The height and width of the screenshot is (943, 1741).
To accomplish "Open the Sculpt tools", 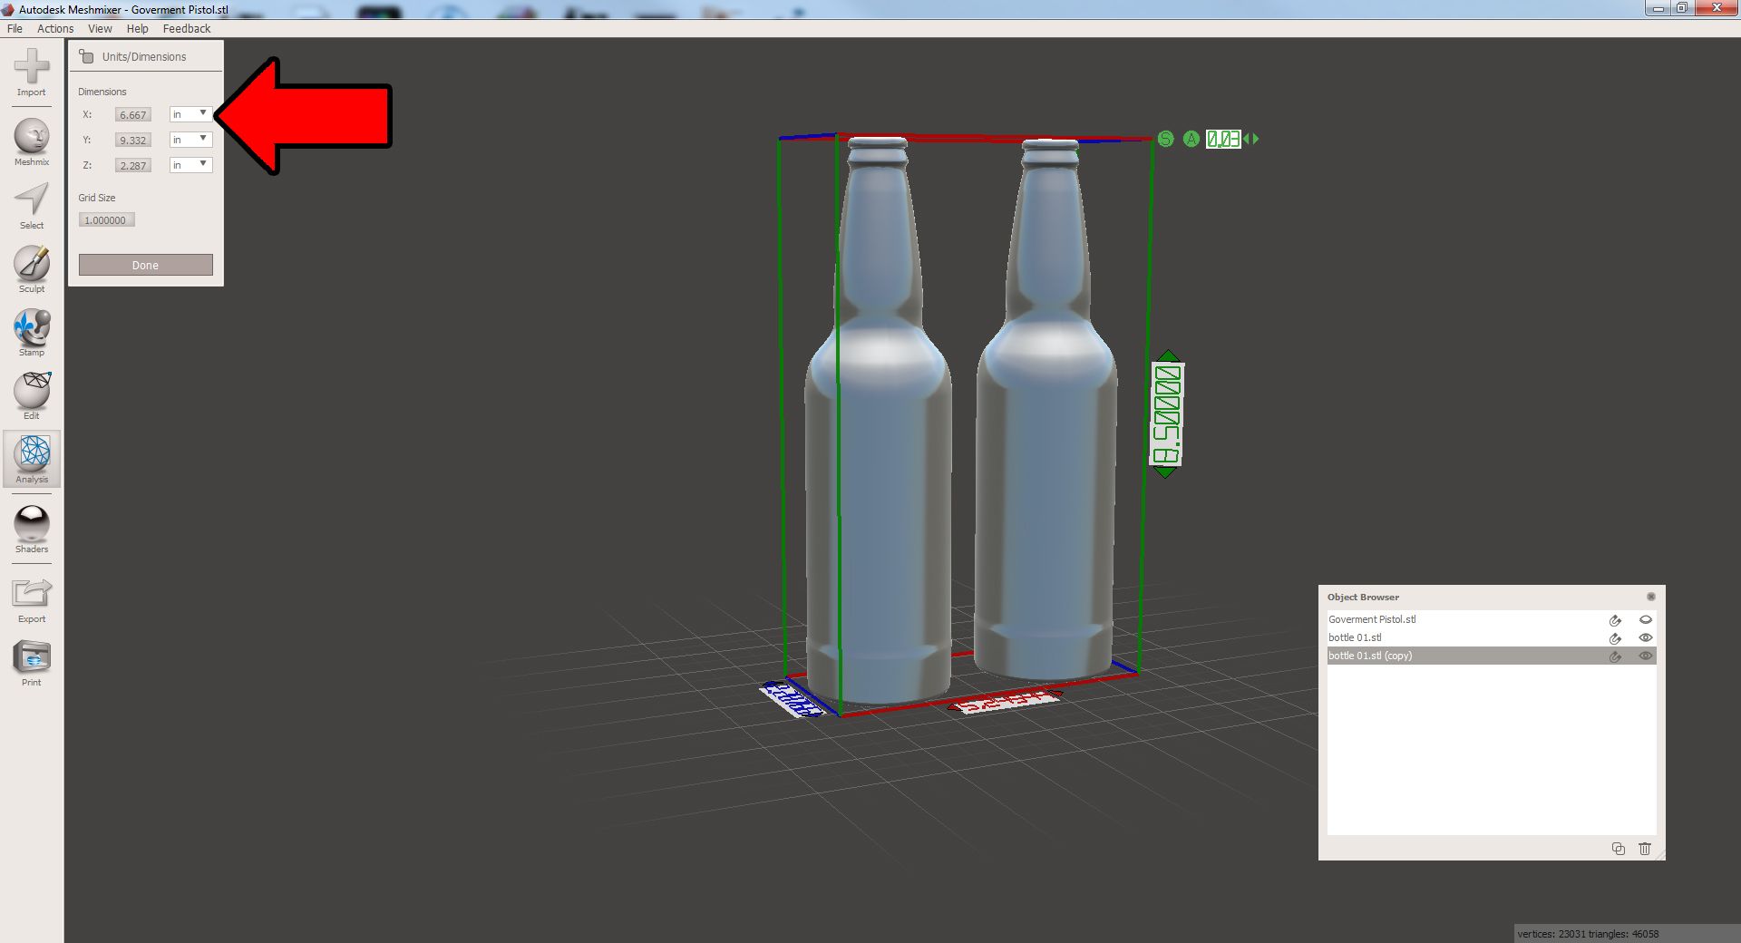I will click(x=32, y=267).
